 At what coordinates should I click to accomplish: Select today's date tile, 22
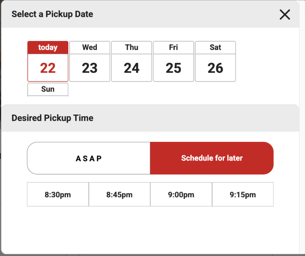tap(48, 61)
